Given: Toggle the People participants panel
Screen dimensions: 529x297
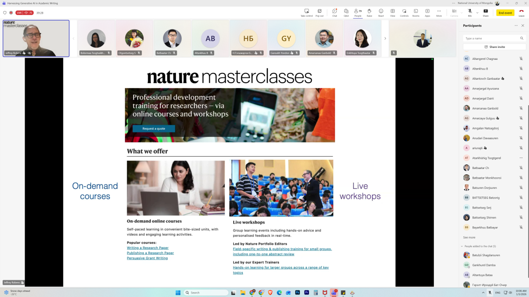Looking at the screenshot, I should point(358,12).
